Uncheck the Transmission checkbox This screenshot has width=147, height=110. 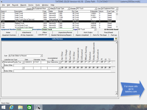pos(78,62)
